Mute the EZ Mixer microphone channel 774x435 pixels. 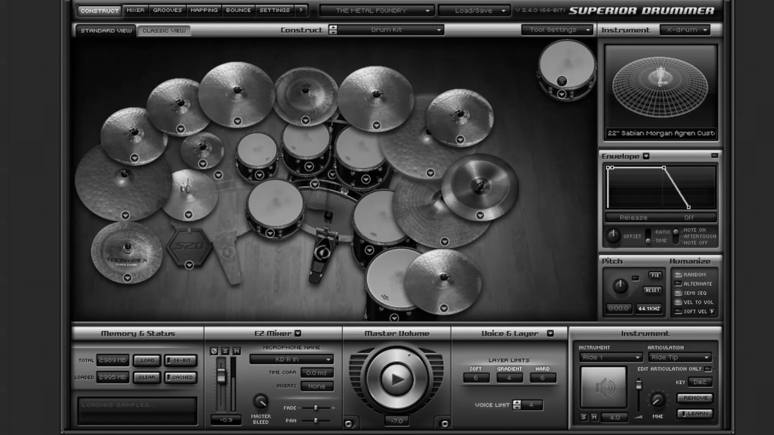pos(236,351)
